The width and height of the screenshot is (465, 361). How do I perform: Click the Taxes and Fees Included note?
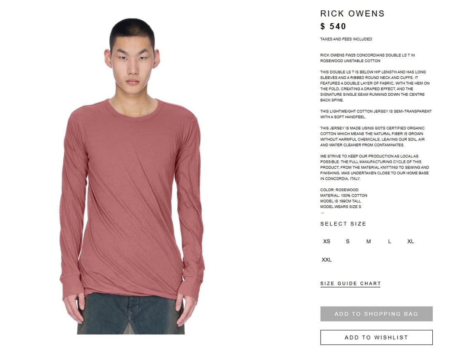coord(346,39)
